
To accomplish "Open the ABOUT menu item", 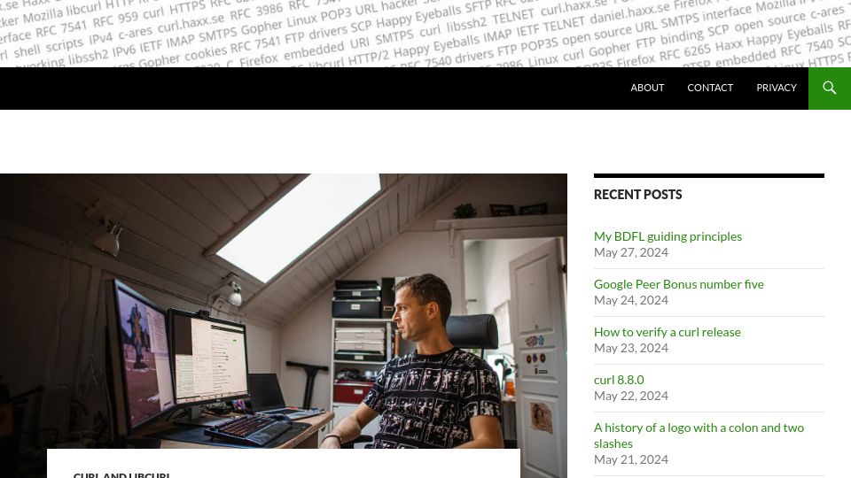I will 647,88.
